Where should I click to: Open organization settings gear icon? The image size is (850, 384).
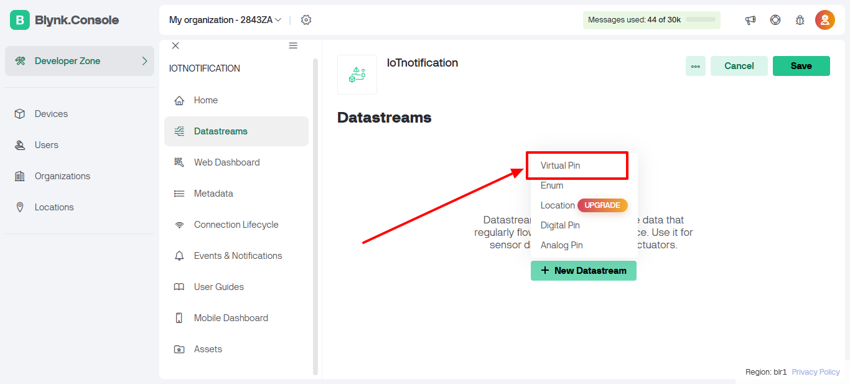point(306,20)
